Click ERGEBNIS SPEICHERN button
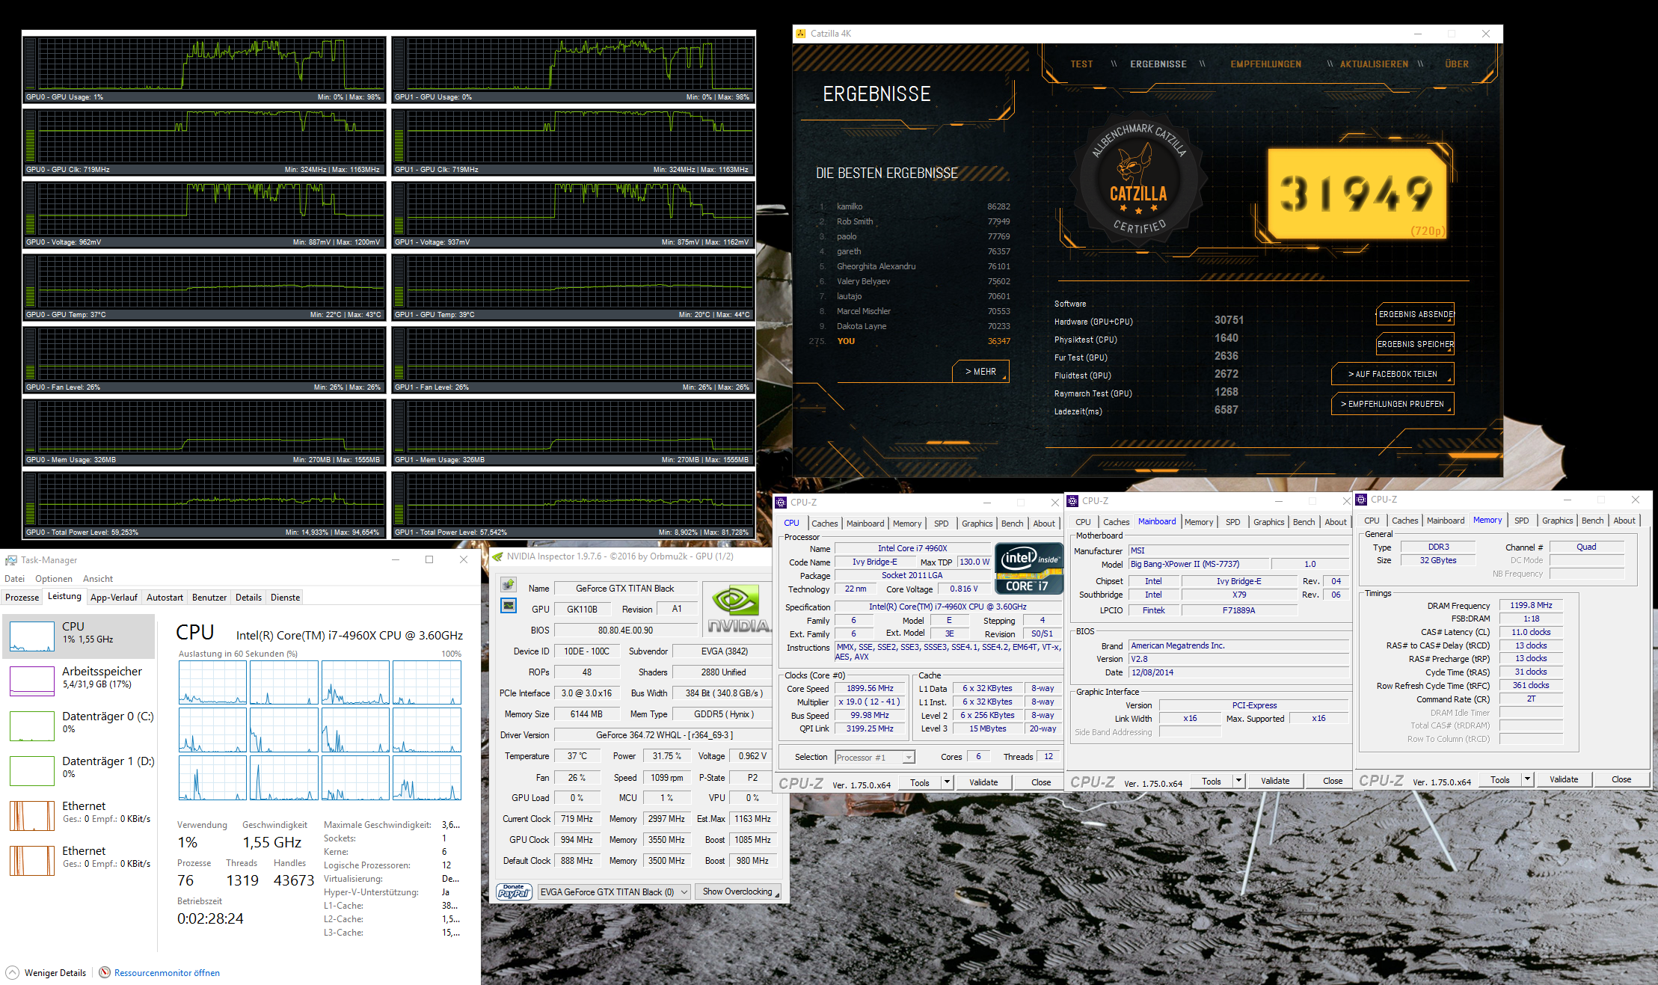This screenshot has width=1658, height=985. click(x=1415, y=344)
